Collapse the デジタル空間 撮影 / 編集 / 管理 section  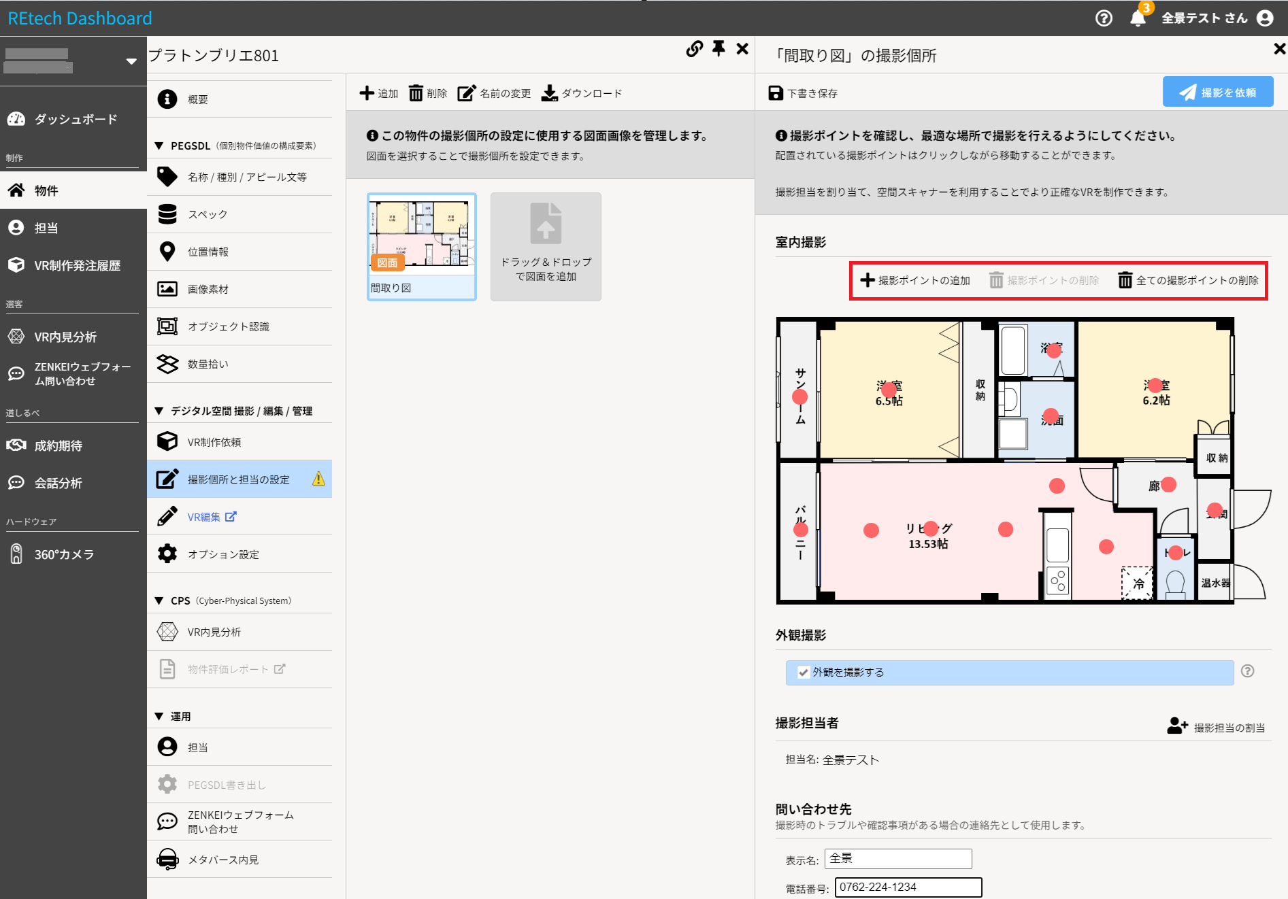(159, 411)
